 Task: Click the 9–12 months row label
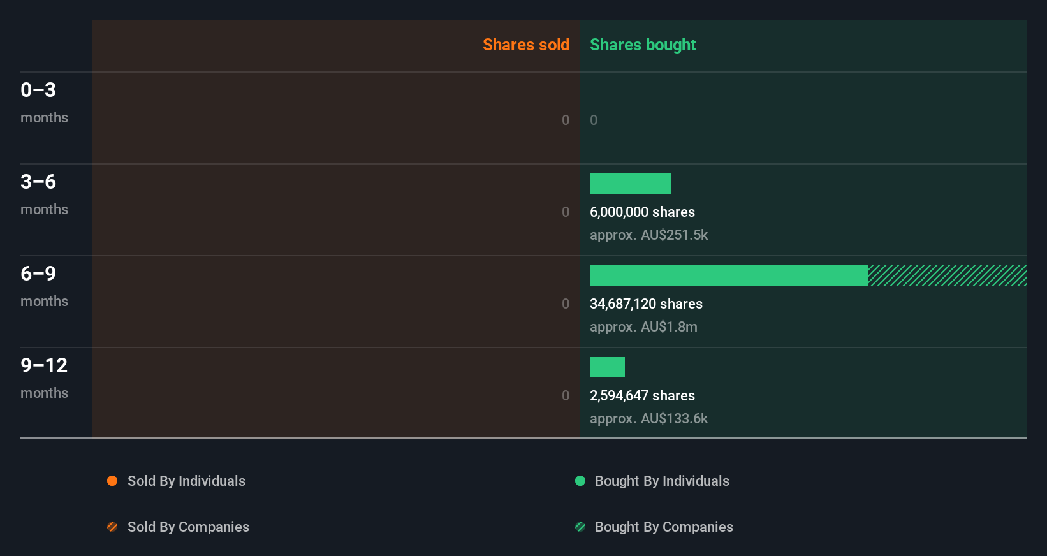(44, 378)
